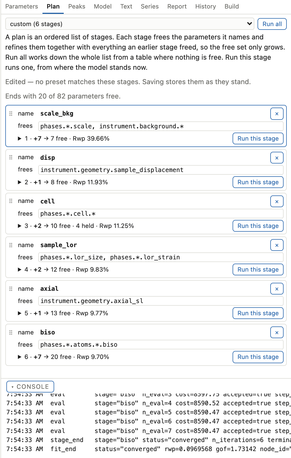Edit the axial stage name field

click(x=153, y=289)
